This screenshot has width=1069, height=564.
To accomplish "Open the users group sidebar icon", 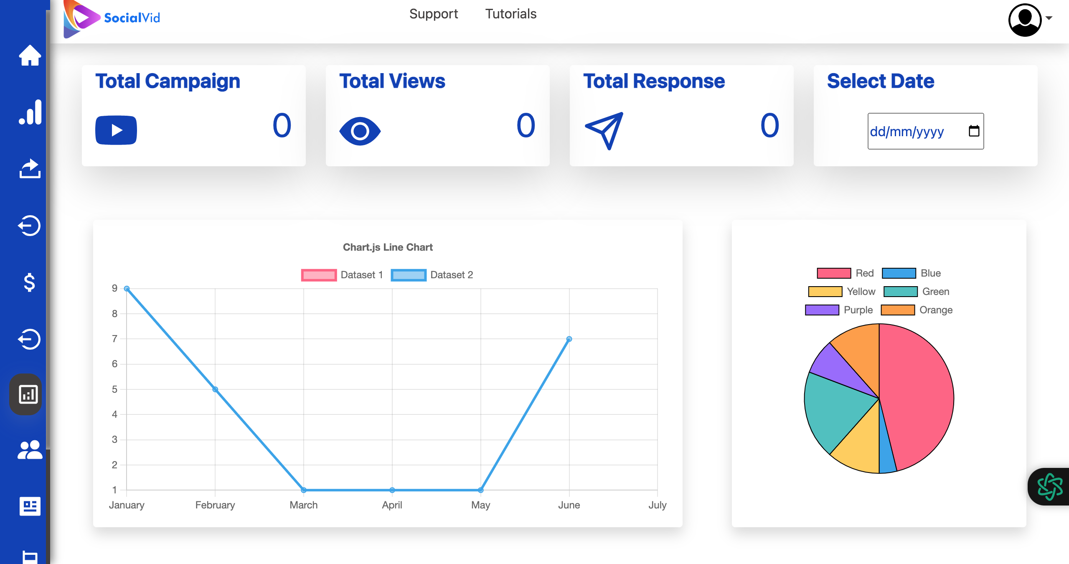I will click(x=30, y=450).
